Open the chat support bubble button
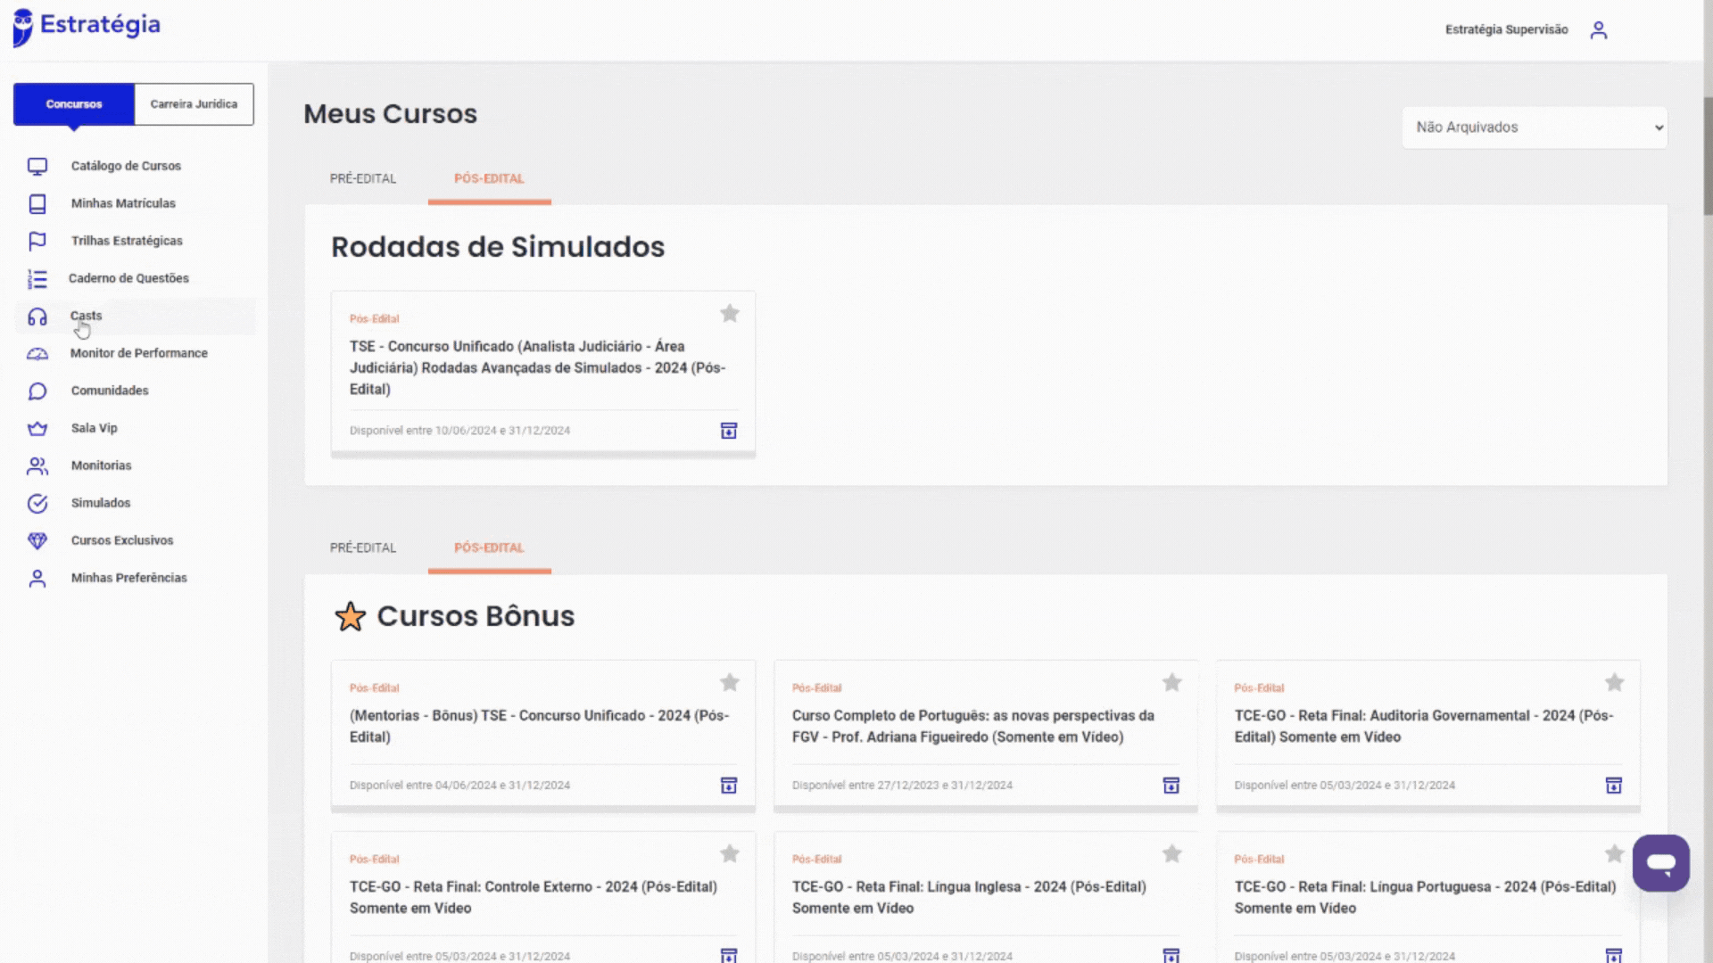1713x963 pixels. pos(1660,863)
